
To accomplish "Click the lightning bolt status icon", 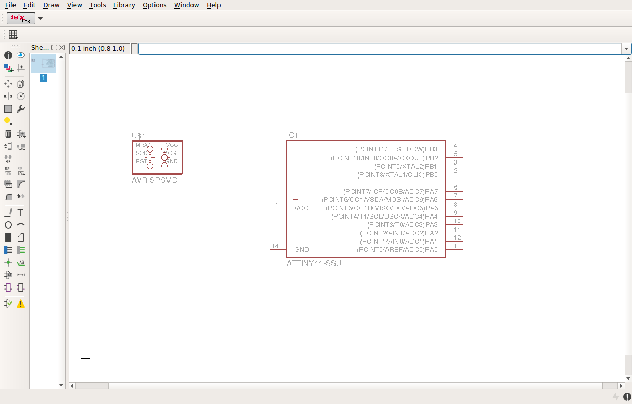I will tap(616, 397).
